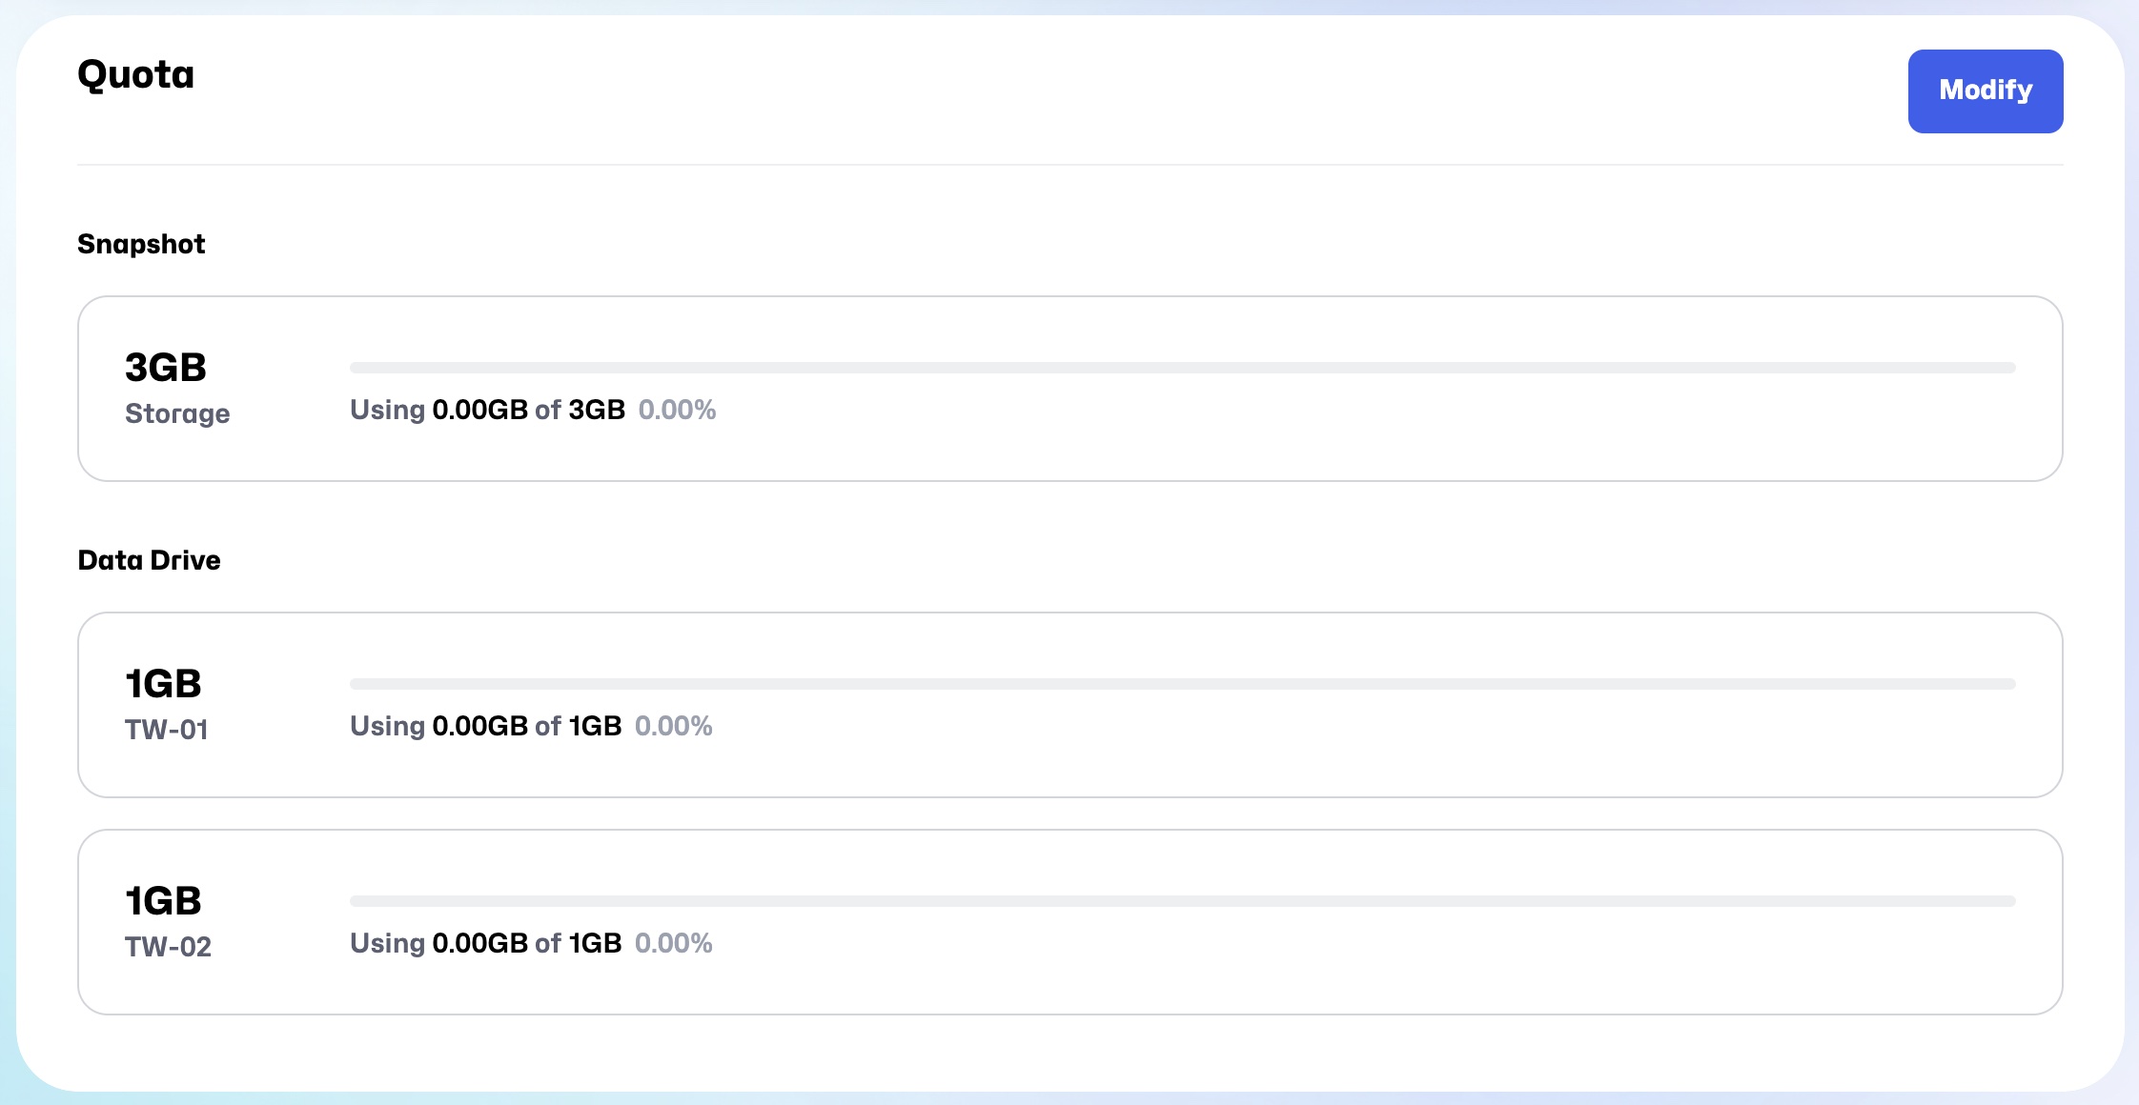Screen dimensions: 2139x1105
Task: Select the Snapshot section heading
Action: coord(141,244)
